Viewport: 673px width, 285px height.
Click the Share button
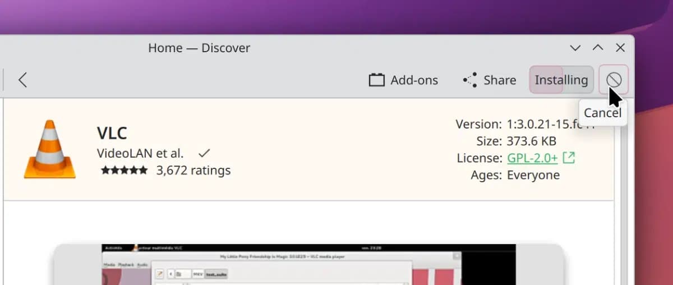tap(489, 80)
